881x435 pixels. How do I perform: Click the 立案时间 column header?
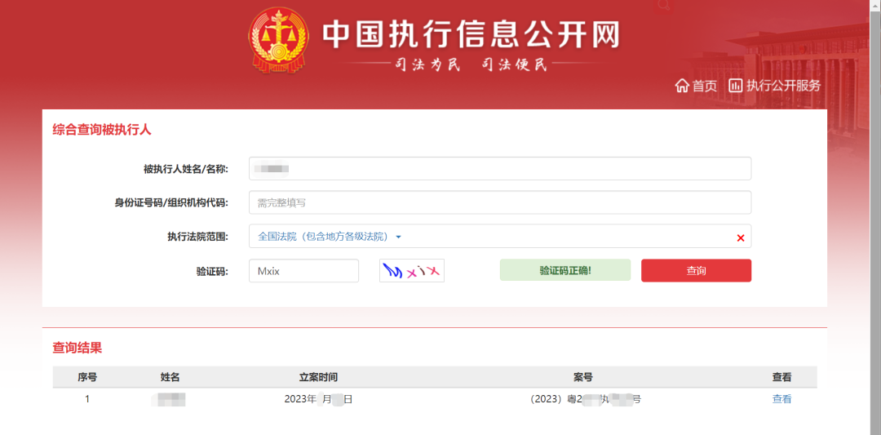coord(318,377)
